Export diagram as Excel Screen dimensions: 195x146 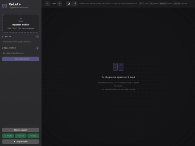point(21,136)
